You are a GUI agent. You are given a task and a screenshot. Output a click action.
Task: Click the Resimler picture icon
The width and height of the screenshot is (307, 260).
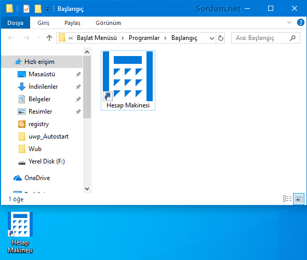tap(22, 112)
